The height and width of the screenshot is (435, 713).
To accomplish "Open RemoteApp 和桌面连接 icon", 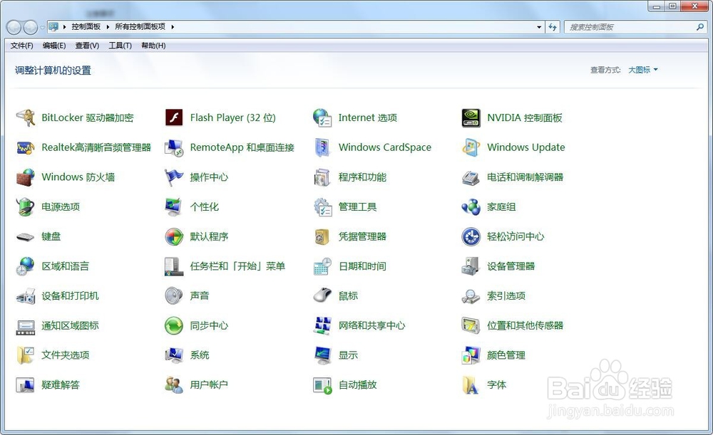I will [174, 147].
